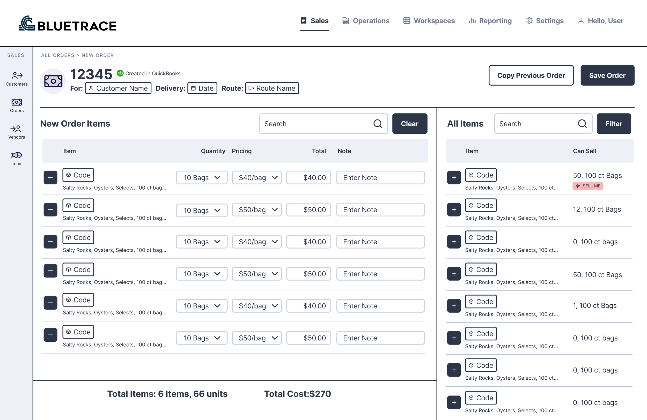The image size is (647, 420).
Task: Click the QuickBooks badge next to order 12345
Action: click(120, 73)
